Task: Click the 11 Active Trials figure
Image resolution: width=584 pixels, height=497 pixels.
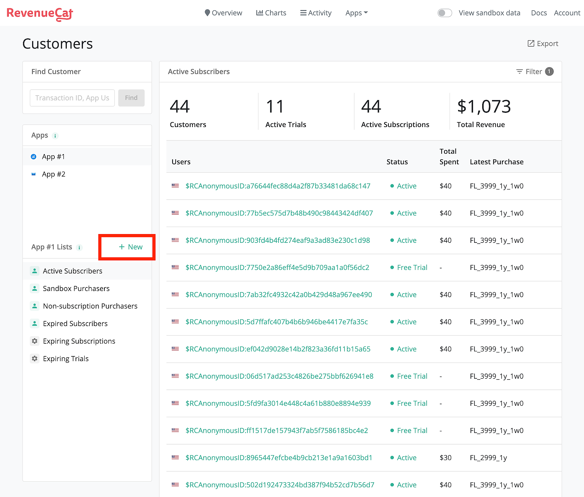Action: pyautogui.click(x=275, y=106)
